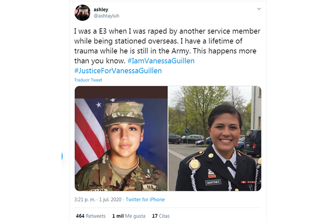The height and width of the screenshot is (222, 333).
Task: Open the @ashtayluh handle link
Action: (107, 16)
